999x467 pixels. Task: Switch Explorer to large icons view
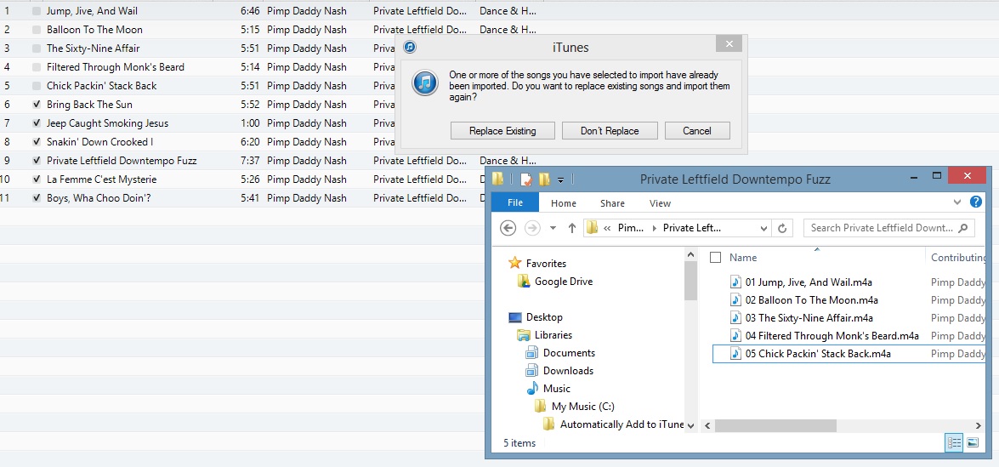point(973,443)
